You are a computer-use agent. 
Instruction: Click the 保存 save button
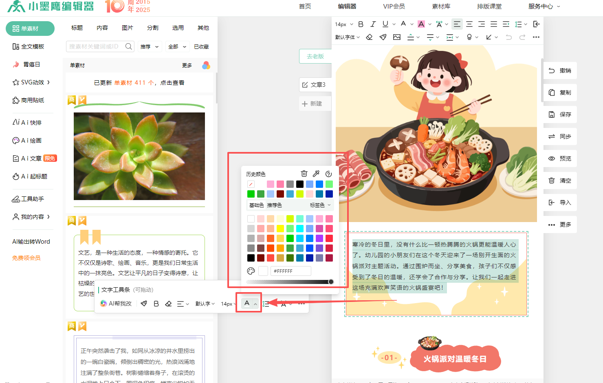coord(560,114)
